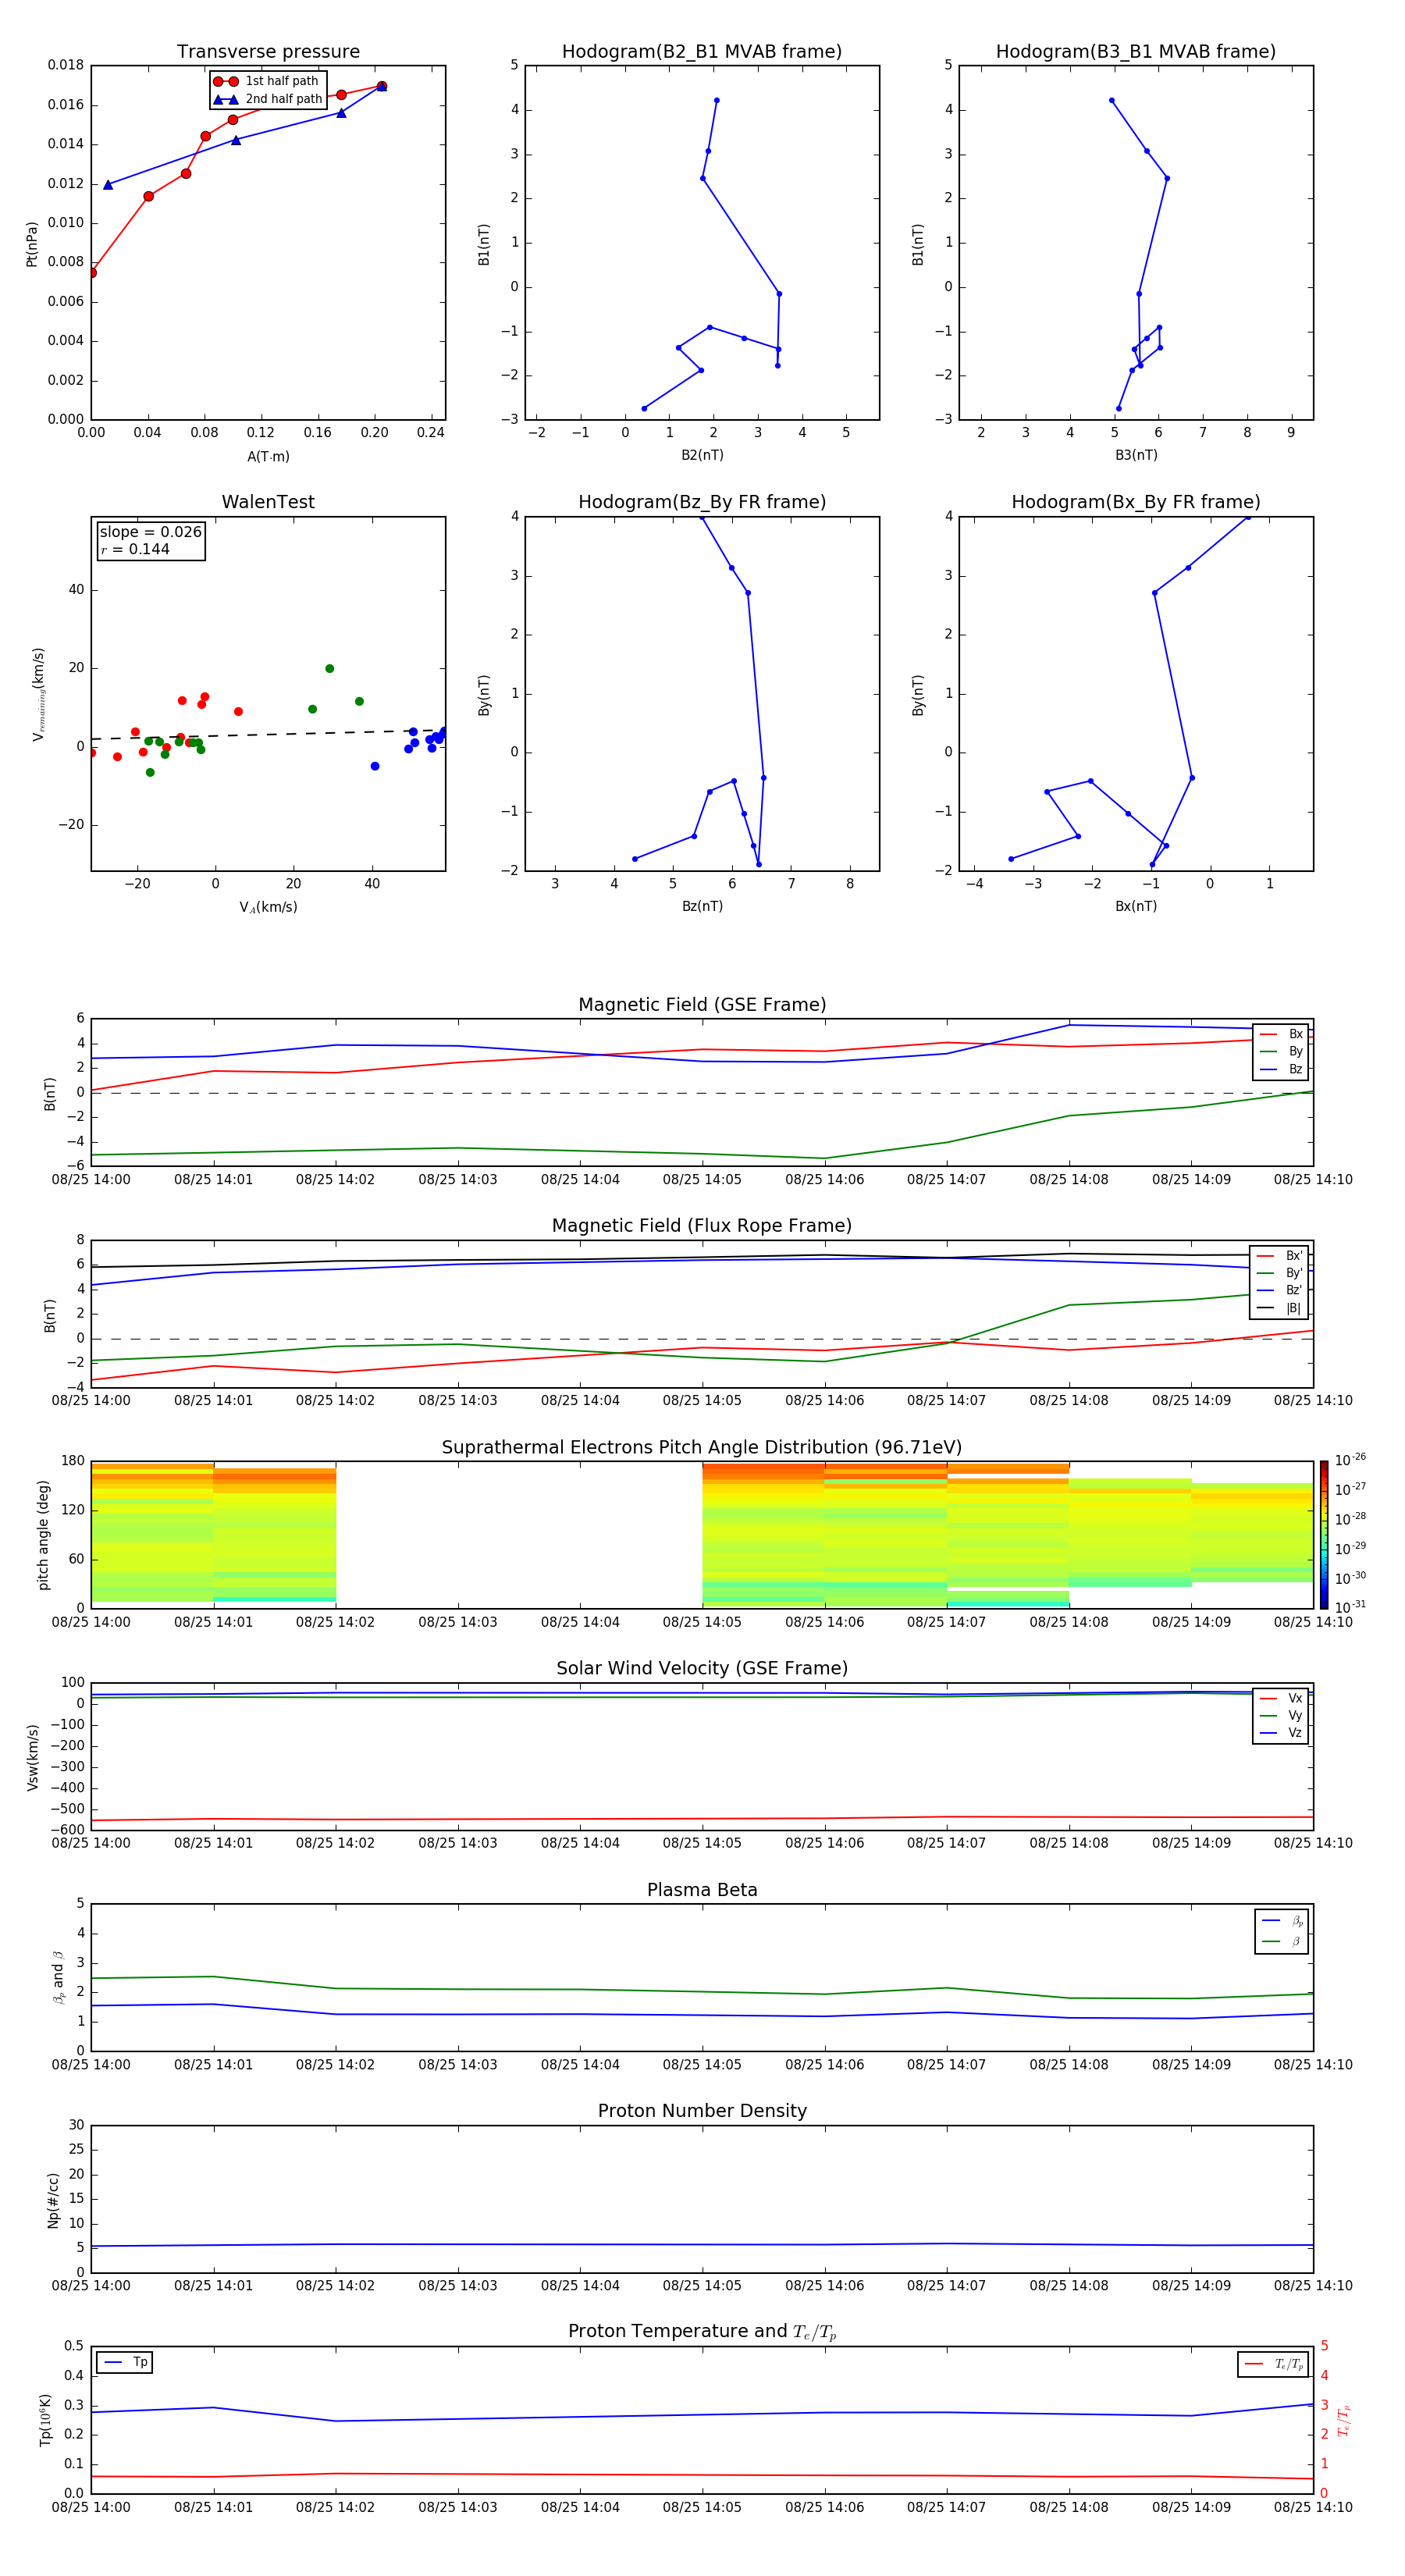Click the "Bz(nT)" x-axis label
Screen dimensions: 1405x2576
click(x=702, y=906)
